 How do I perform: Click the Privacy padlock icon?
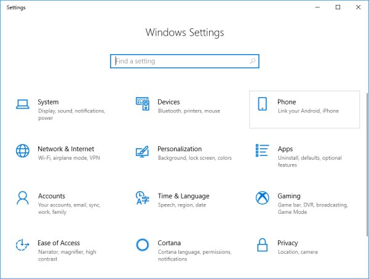pos(262,245)
